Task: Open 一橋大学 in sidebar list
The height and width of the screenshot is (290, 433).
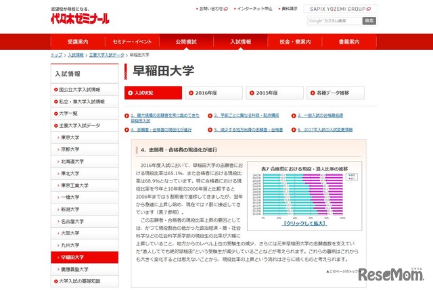Action: pyautogui.click(x=85, y=197)
